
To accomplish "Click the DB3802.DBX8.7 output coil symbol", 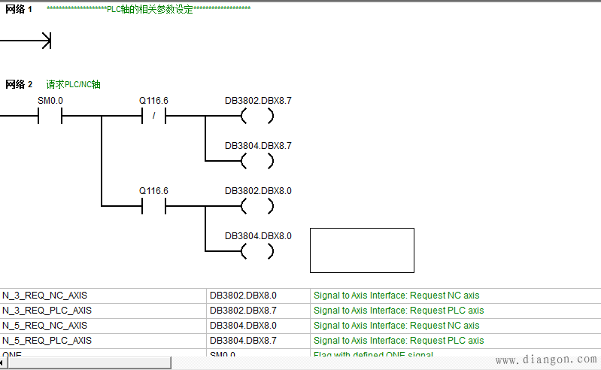I will tap(257, 117).
